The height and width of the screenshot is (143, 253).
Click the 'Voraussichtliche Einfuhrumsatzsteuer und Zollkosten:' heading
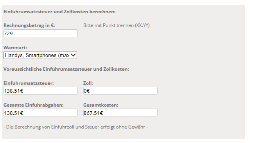click(66, 69)
